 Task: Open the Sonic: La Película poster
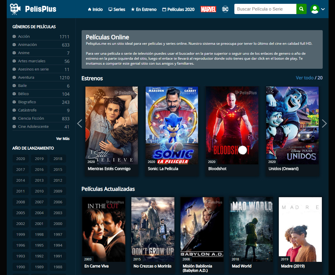coord(172,126)
